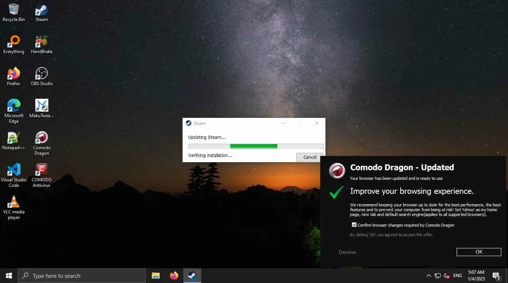This screenshot has height=283, width=508.
Task: Uncheck Confirm browser changes required checkbox
Action: tap(354, 225)
